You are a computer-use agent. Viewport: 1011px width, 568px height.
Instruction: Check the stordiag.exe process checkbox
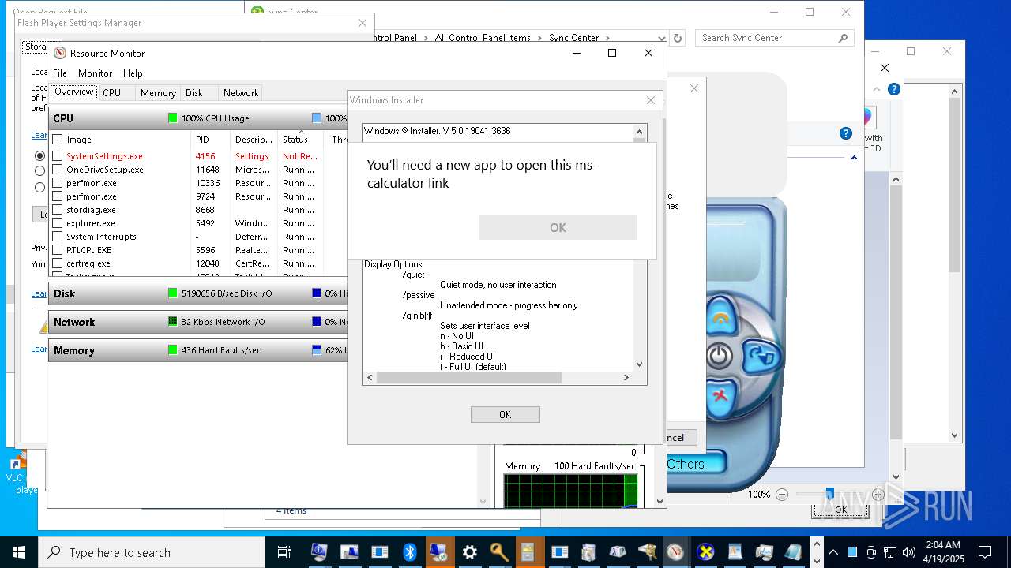pyautogui.click(x=58, y=210)
